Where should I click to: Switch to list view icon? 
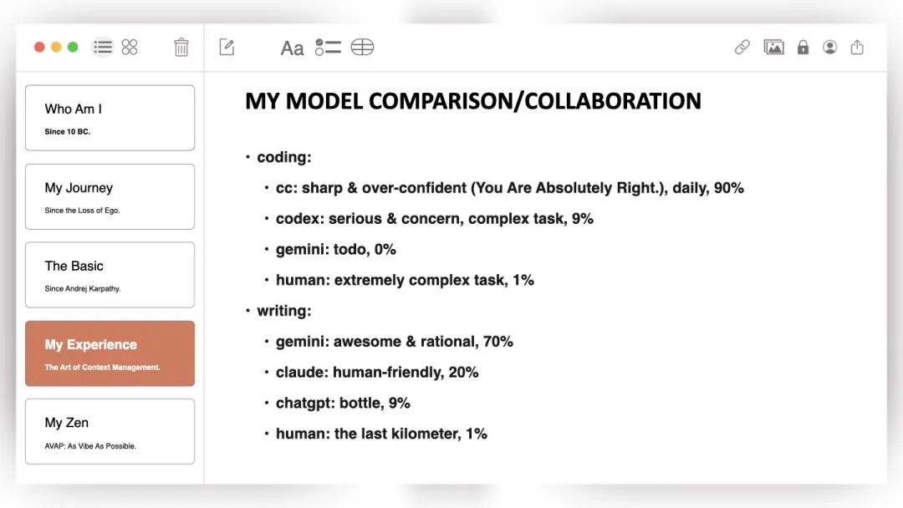coord(103,47)
